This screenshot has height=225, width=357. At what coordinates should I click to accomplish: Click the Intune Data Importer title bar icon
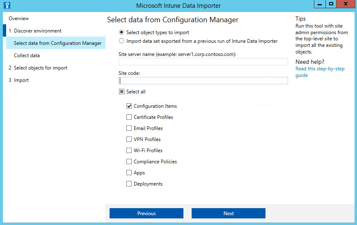point(7,5)
